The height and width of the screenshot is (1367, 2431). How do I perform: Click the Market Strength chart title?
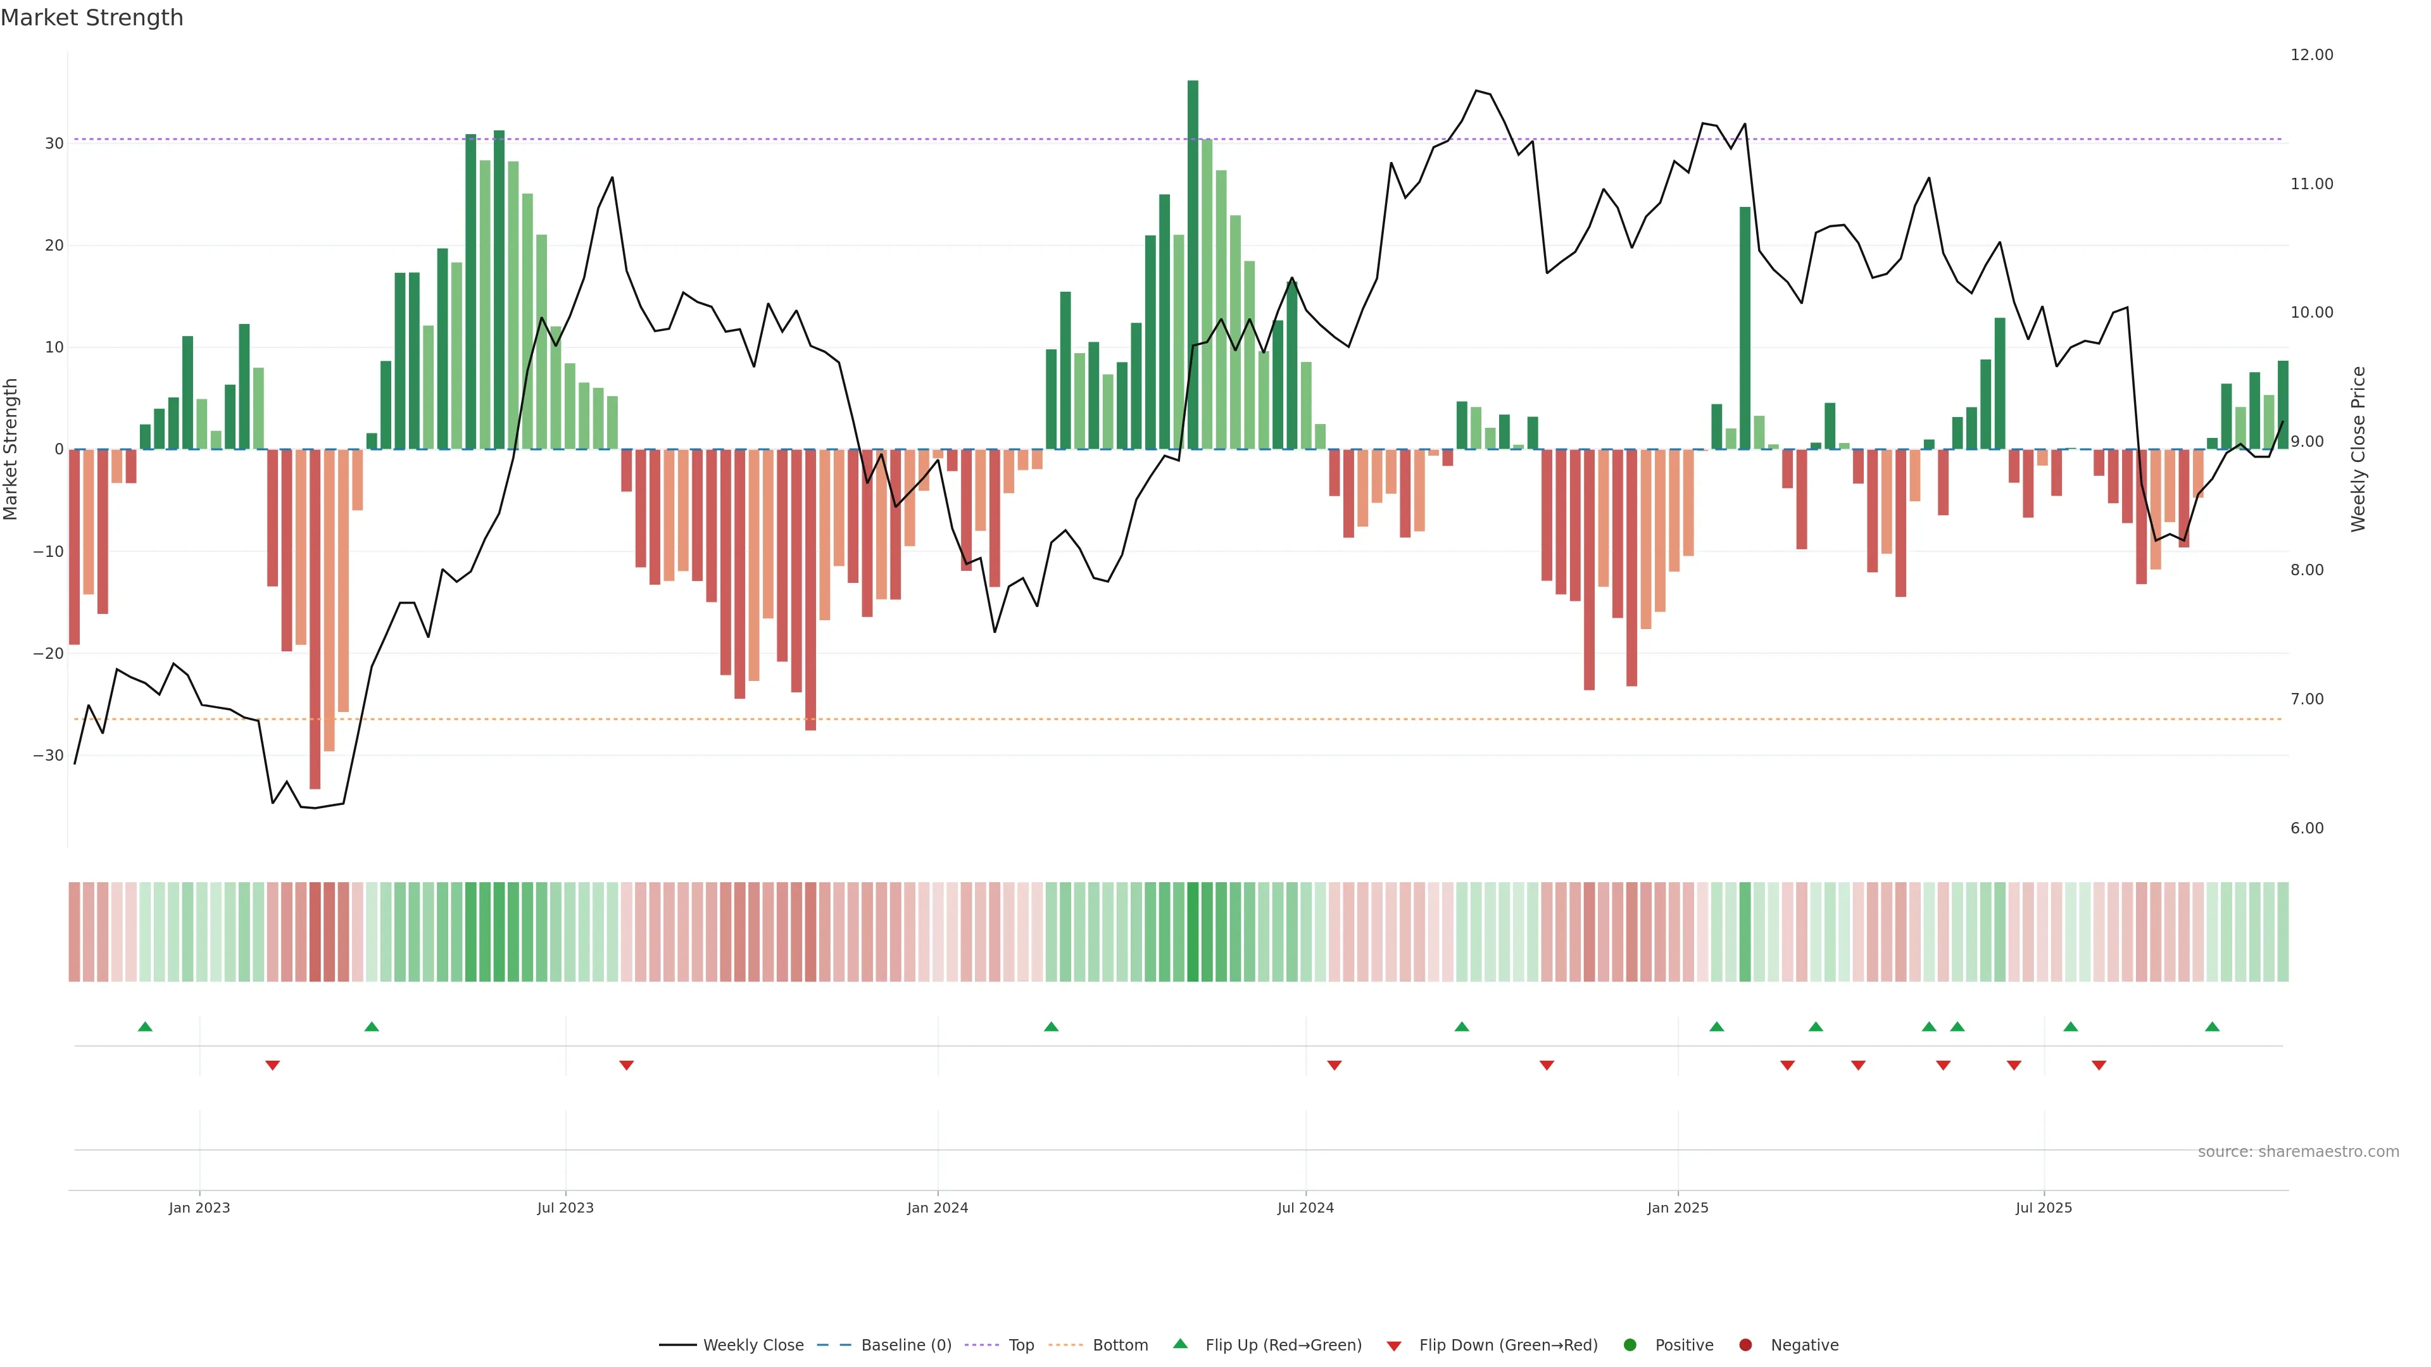click(x=92, y=18)
